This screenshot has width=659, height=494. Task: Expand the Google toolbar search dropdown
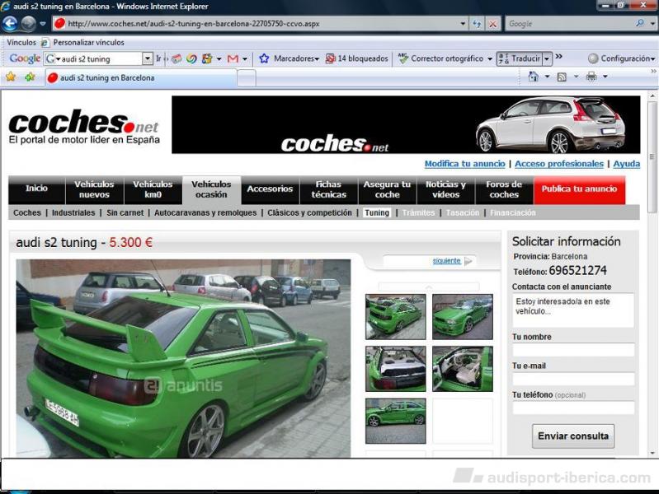[x=148, y=58]
